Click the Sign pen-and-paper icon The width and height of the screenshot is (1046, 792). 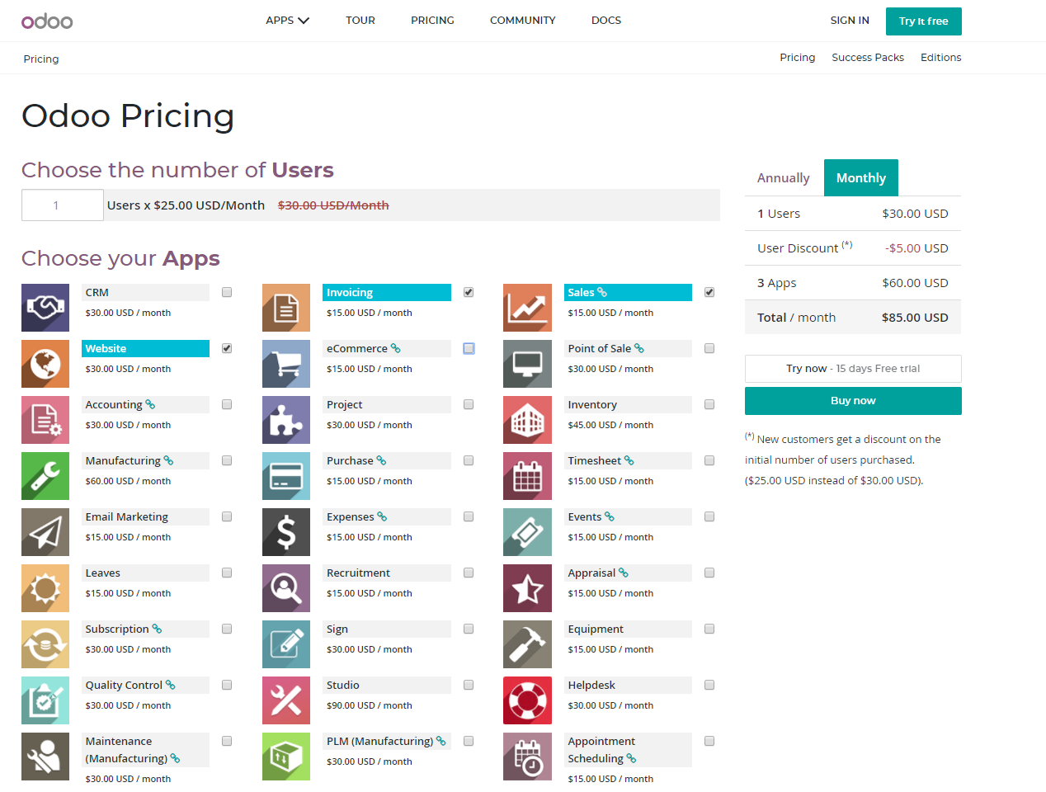[286, 644]
